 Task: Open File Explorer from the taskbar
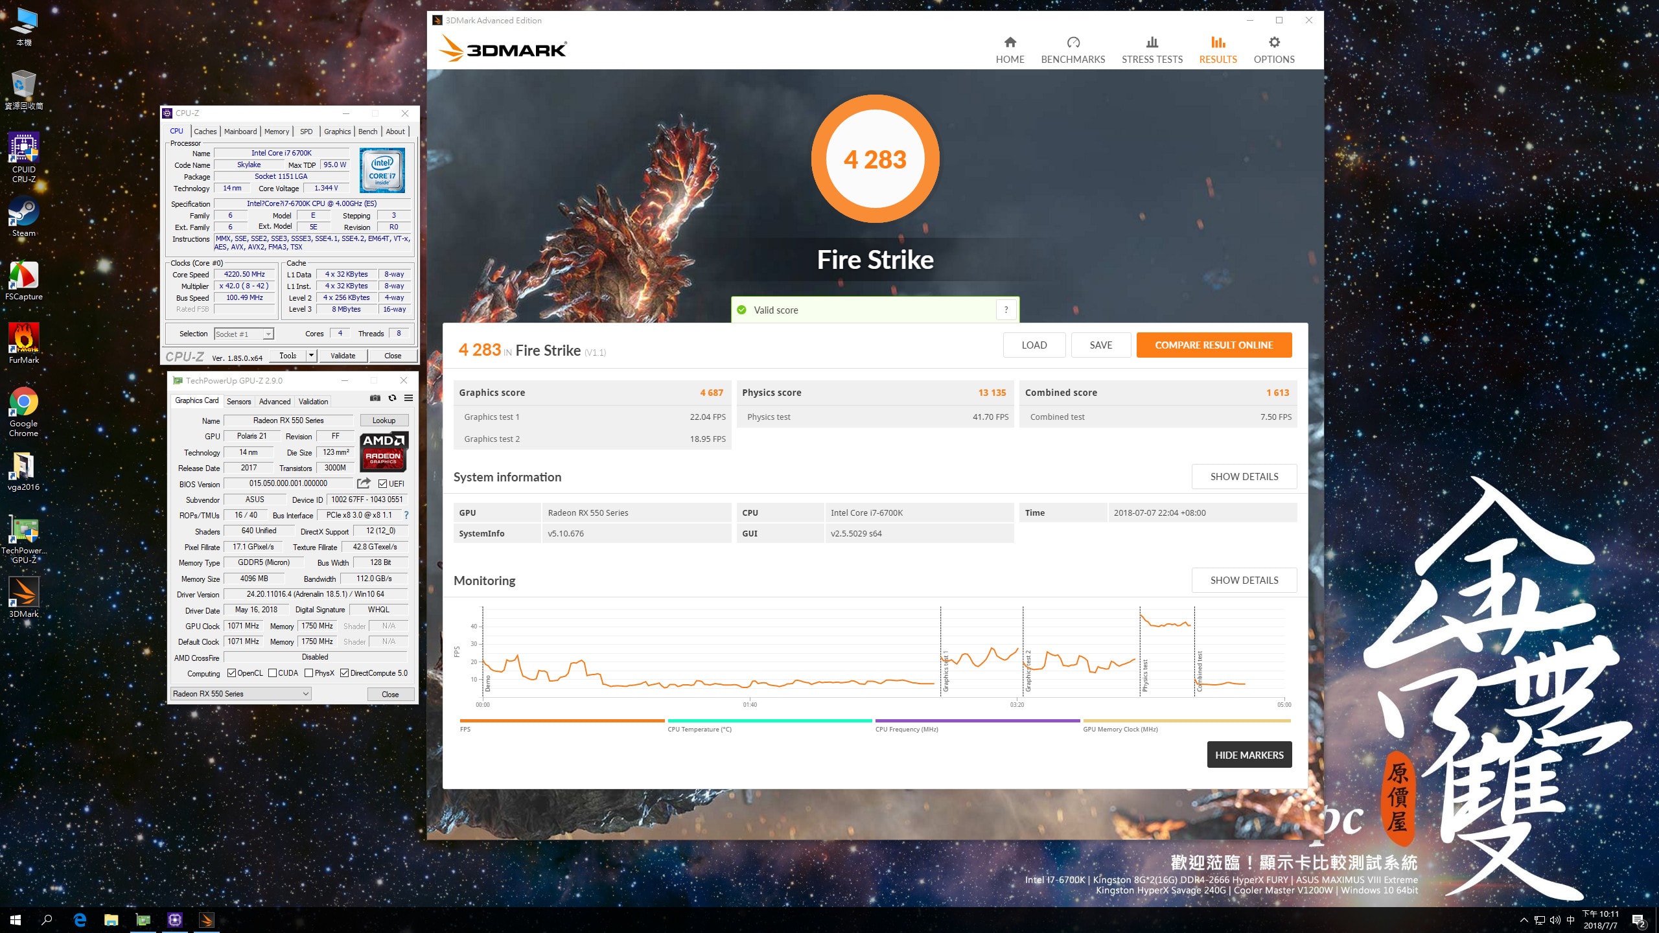(x=111, y=920)
